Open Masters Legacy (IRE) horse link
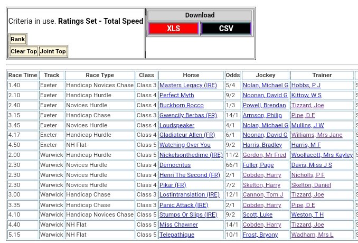 click(x=187, y=85)
